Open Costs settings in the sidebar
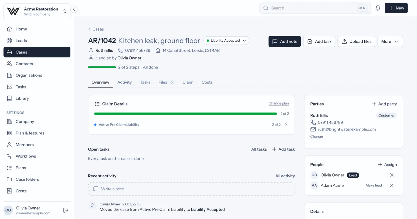The height and width of the screenshot is (219, 417). pyautogui.click(x=37, y=191)
